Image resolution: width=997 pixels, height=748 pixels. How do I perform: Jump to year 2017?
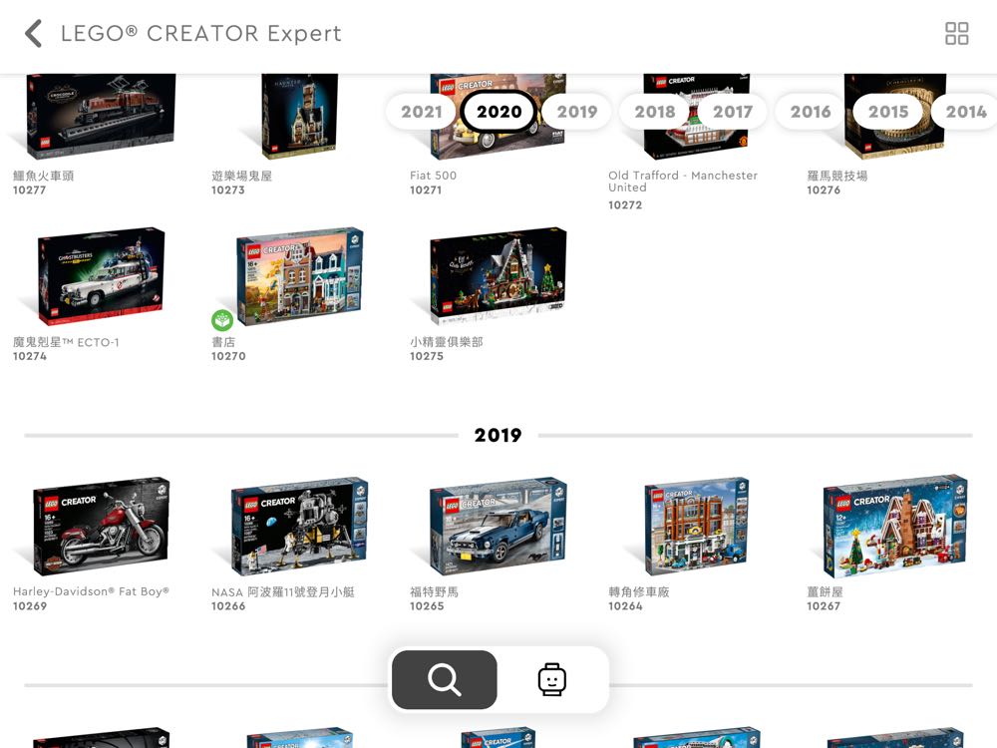733,112
